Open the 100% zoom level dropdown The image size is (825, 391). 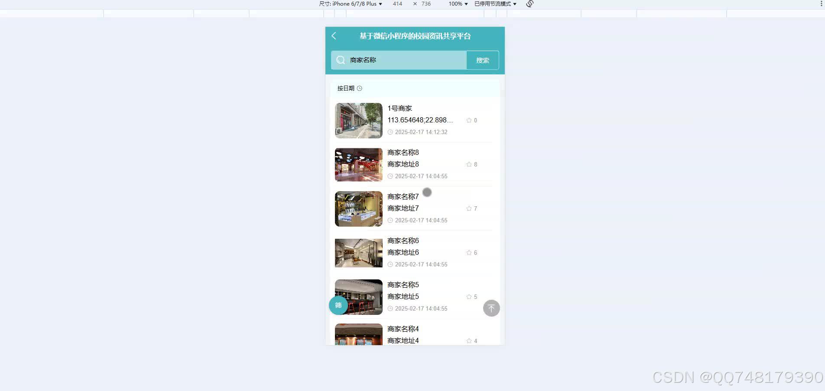click(x=457, y=3)
